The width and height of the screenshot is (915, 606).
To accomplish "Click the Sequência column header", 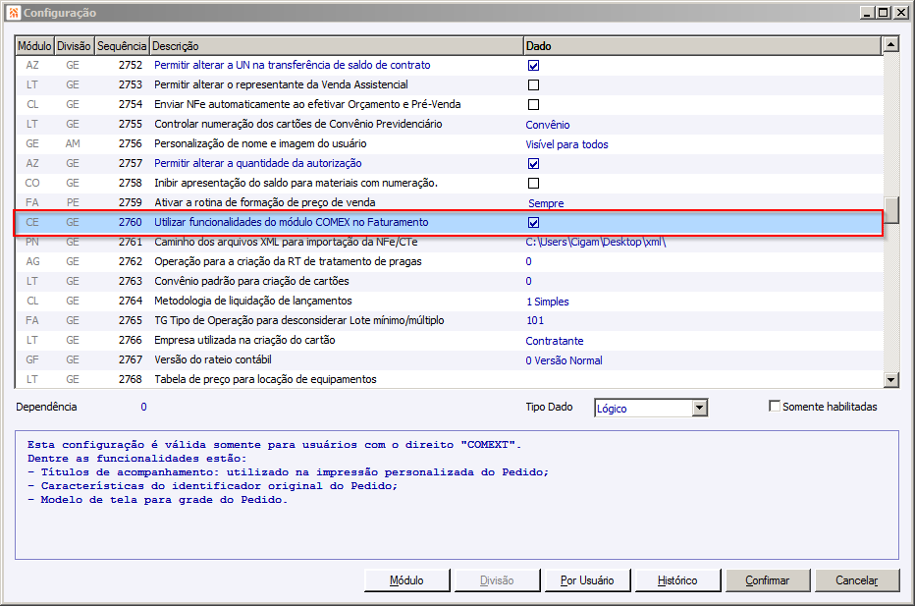I will pos(122,46).
